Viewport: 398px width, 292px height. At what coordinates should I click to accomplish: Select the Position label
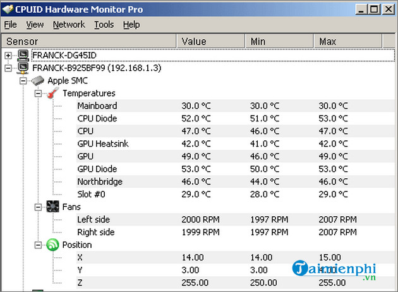(x=77, y=245)
